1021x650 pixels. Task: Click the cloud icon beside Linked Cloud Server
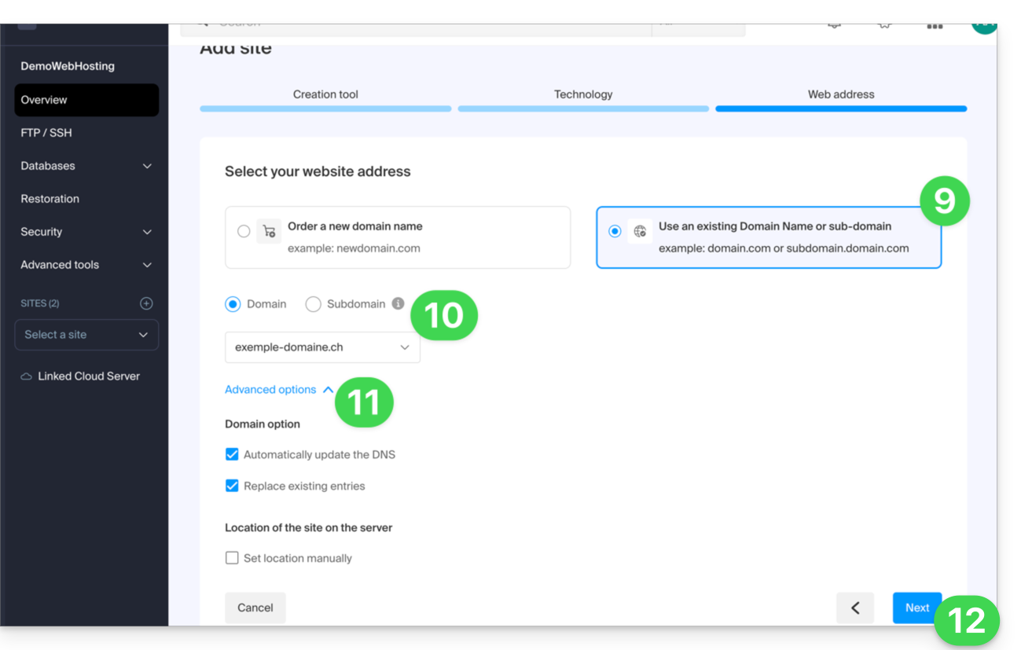[x=27, y=376]
